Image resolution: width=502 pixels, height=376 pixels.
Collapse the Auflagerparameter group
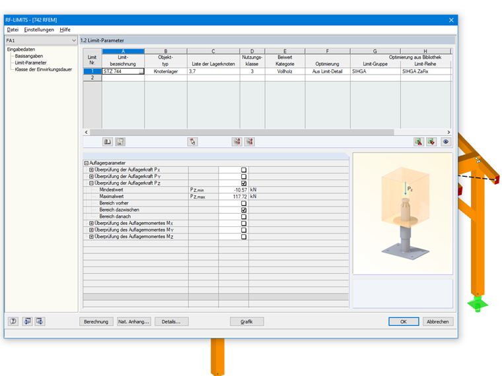tap(86, 163)
